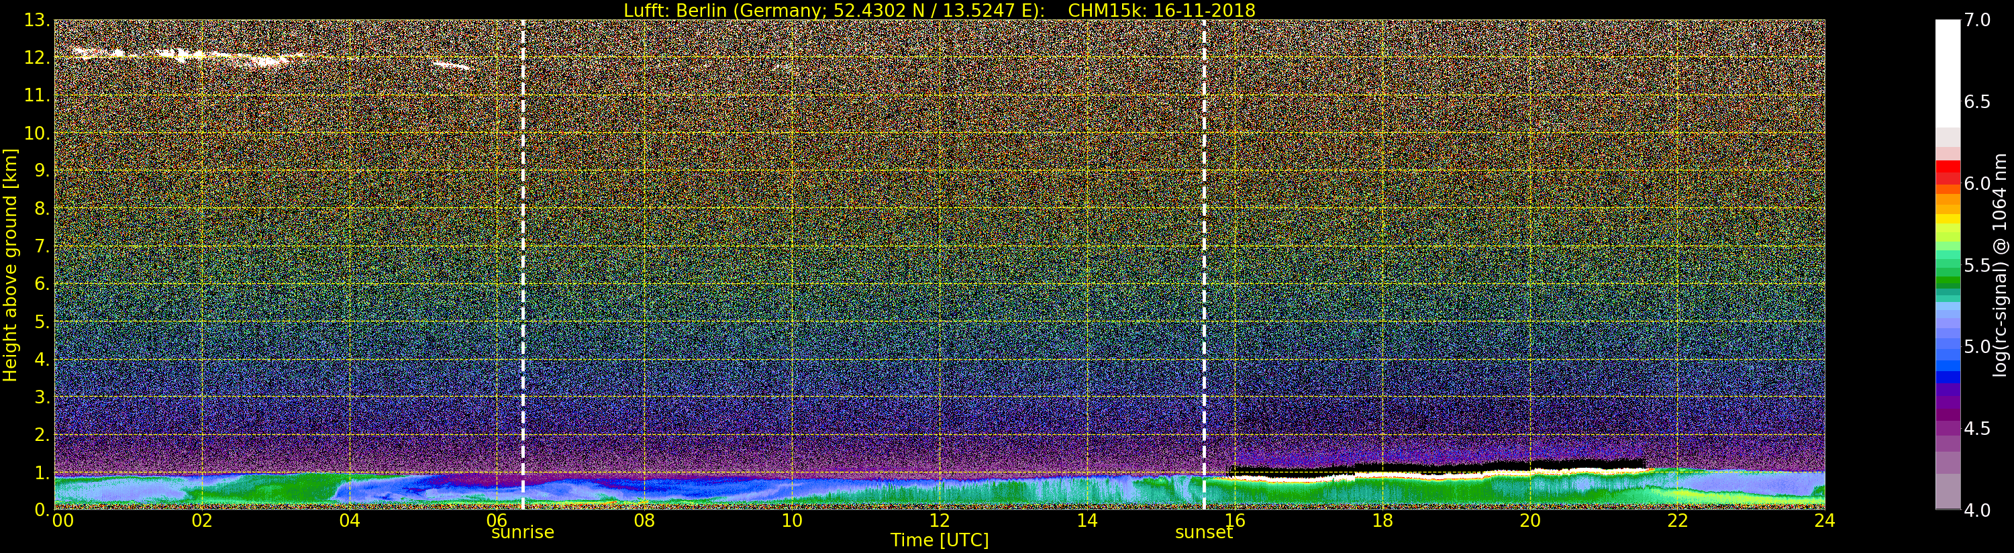Click the colorbar tick value 7.0
The height and width of the screenshot is (553, 2014).
pyautogui.click(x=1977, y=20)
